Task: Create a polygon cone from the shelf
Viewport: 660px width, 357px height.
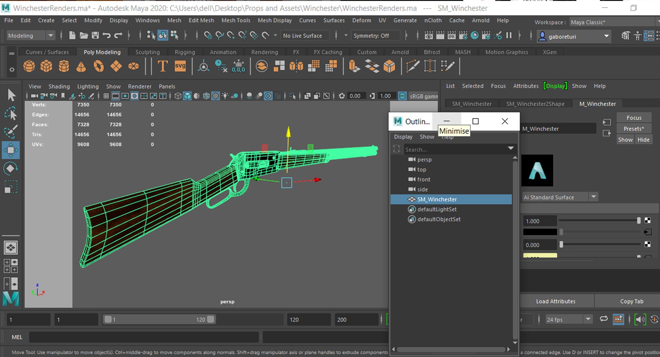Action: coord(81,66)
